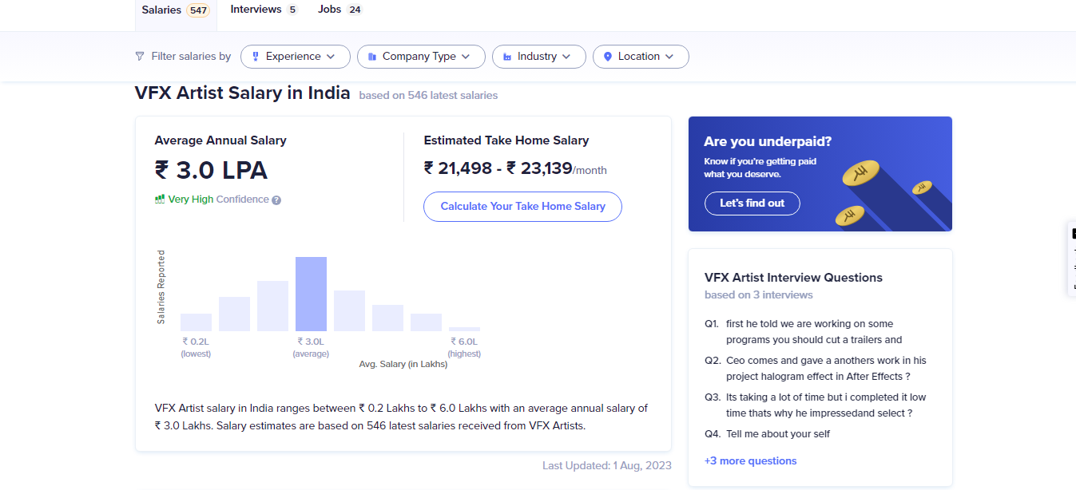This screenshot has height=490, width=1076.
Task: Click the question mark beside Very High Confidence
Action: (x=276, y=200)
